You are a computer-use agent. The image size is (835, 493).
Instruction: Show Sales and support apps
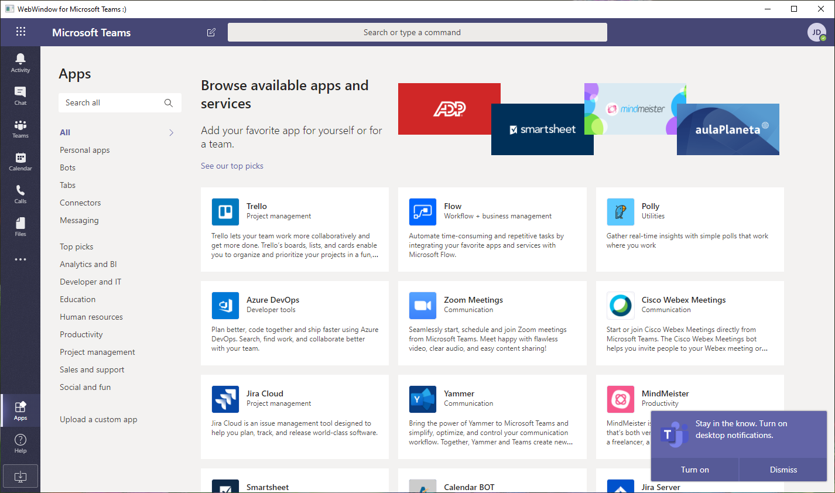point(92,369)
